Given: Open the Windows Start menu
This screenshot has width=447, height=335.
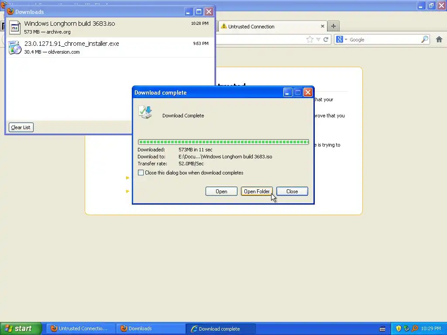Looking at the screenshot, I should (x=21, y=328).
